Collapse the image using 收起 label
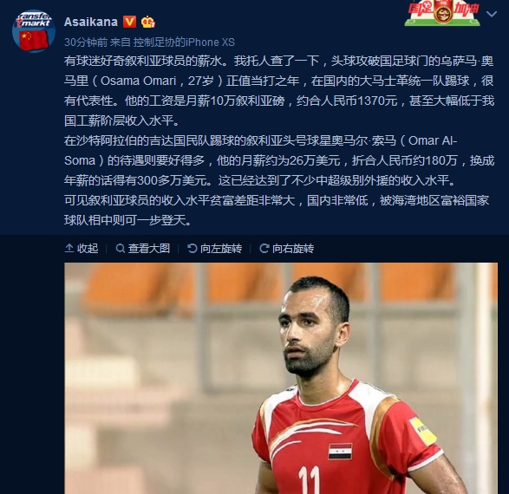Image resolution: width=509 pixels, height=494 pixels. [x=88, y=248]
